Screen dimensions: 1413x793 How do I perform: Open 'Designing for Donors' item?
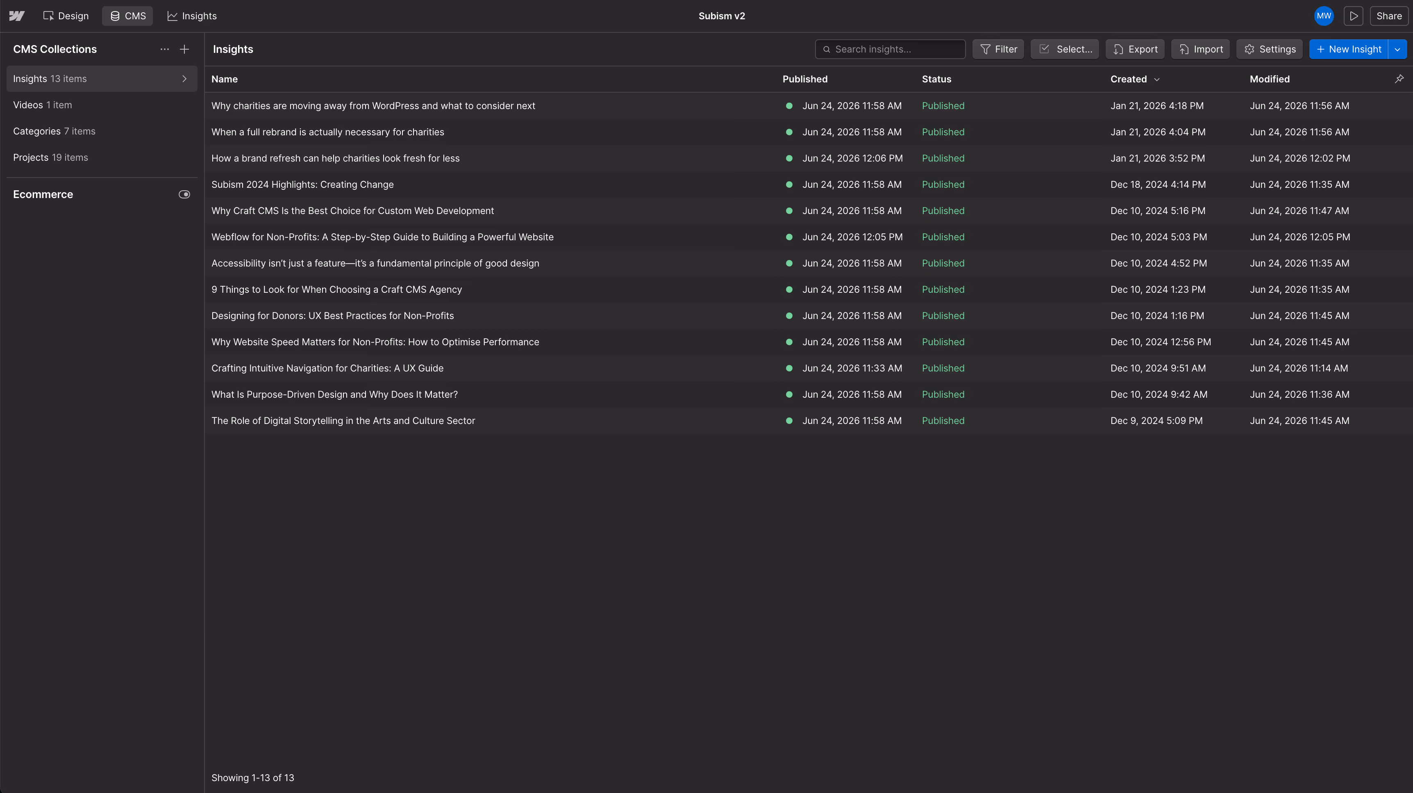(332, 316)
